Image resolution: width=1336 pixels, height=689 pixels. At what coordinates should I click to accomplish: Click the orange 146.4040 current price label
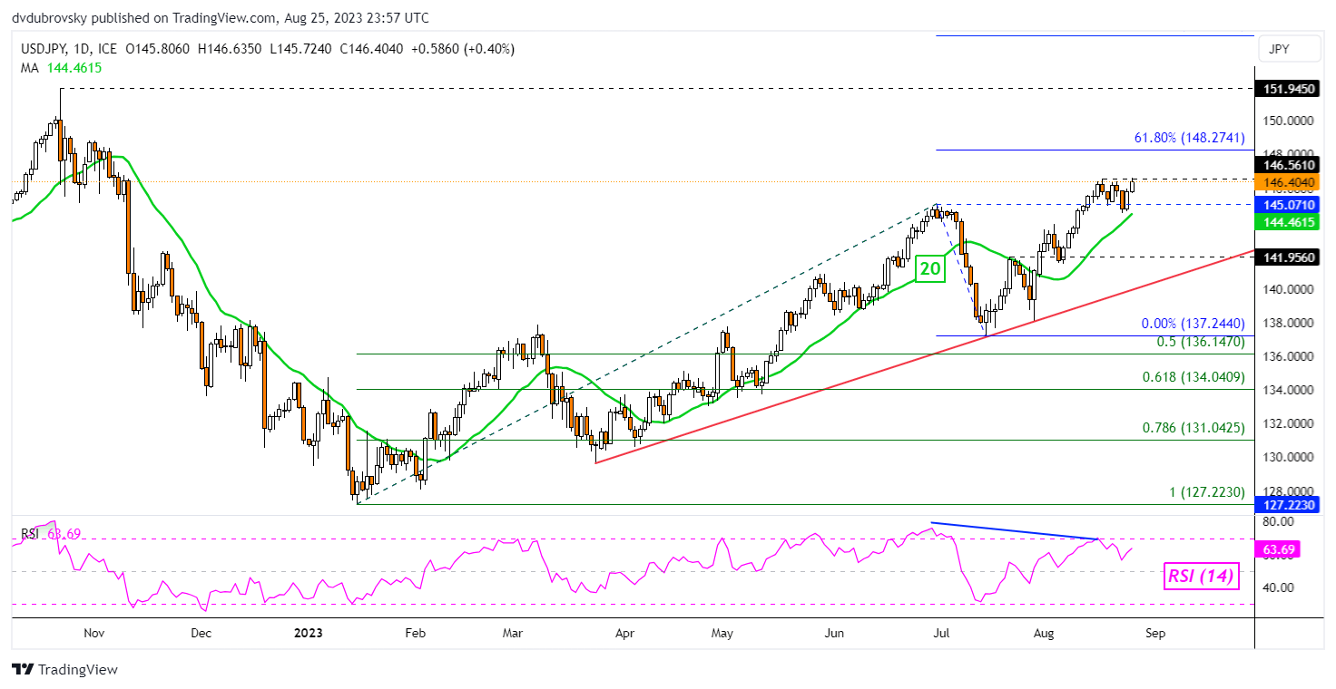click(1288, 182)
